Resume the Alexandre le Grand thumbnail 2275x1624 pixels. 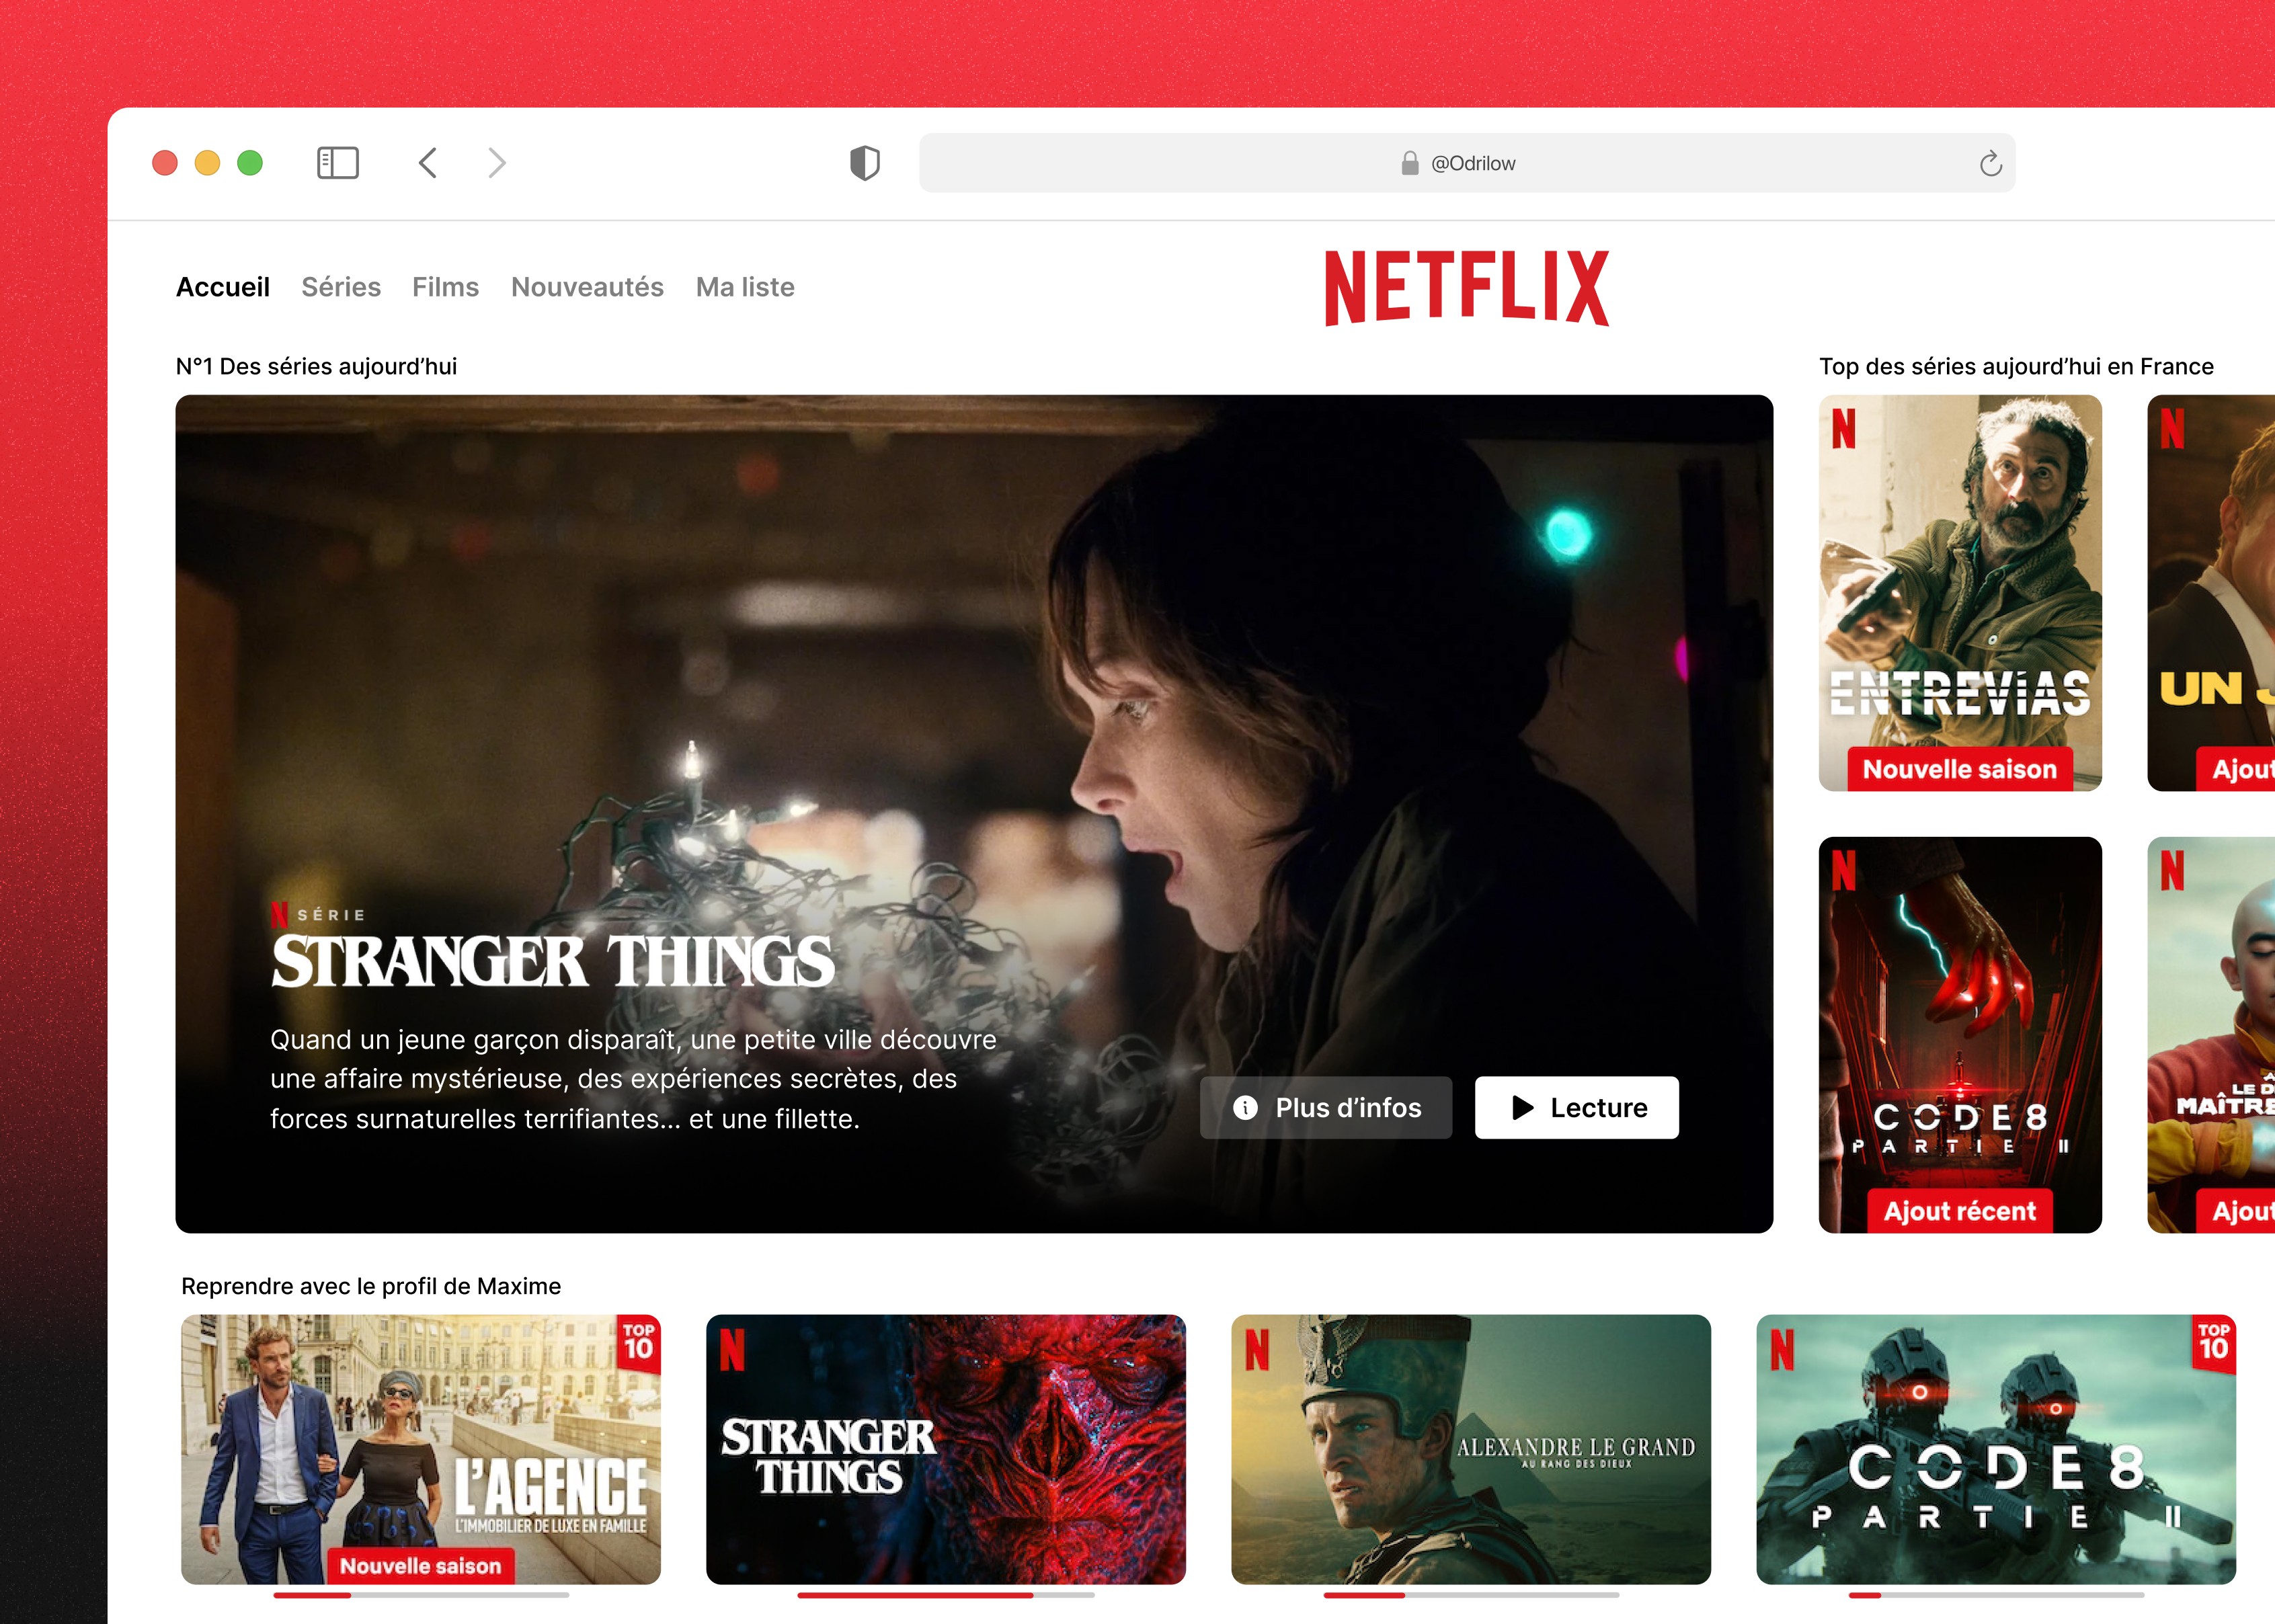(x=1470, y=1448)
